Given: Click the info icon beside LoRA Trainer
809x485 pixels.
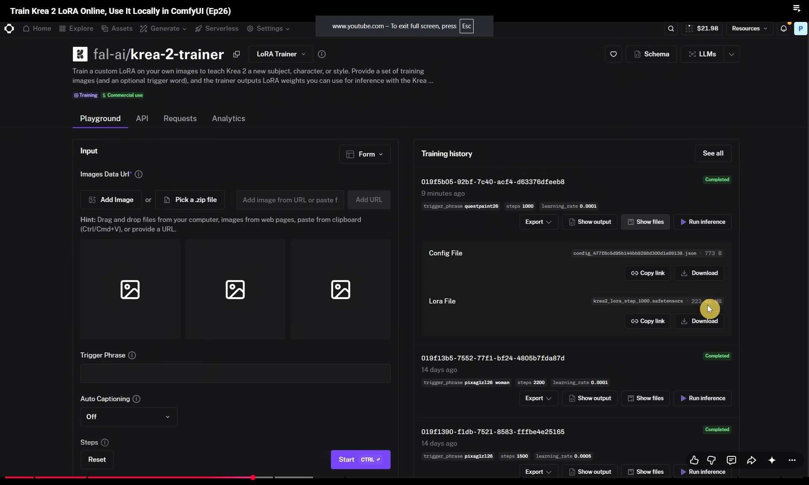Looking at the screenshot, I should pos(321,54).
